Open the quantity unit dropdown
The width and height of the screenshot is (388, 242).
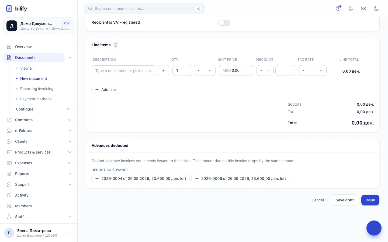point(205,70)
